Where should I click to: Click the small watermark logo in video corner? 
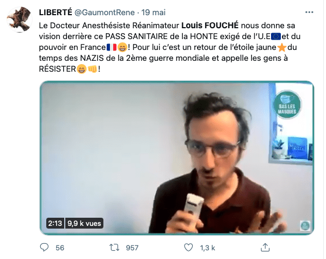tap(305, 225)
